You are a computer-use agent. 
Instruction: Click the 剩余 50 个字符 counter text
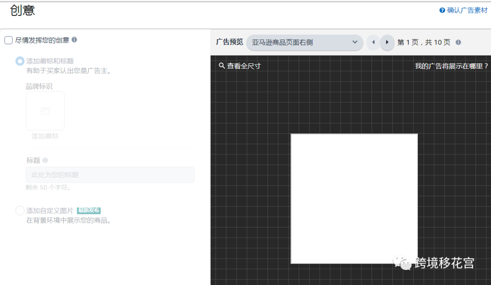[49, 187]
